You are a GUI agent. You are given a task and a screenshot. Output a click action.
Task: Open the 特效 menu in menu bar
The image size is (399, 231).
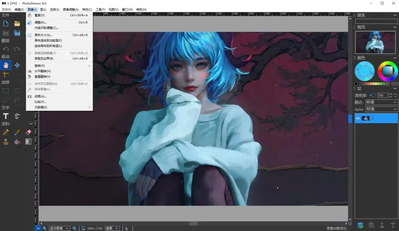click(87, 10)
